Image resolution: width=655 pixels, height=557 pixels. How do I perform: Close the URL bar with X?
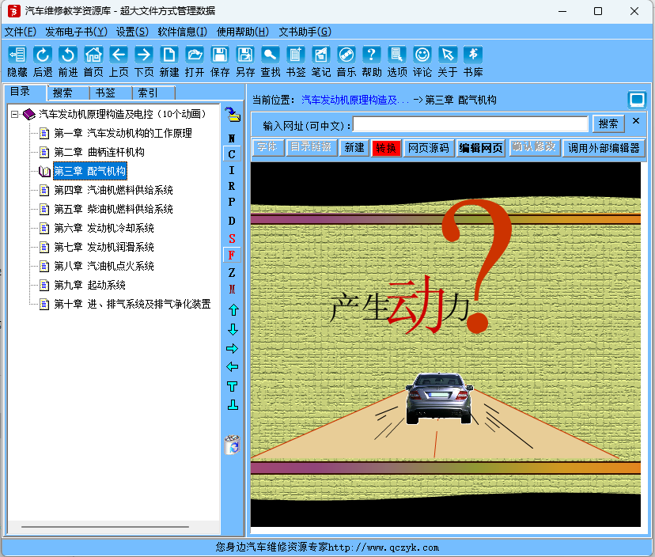pyautogui.click(x=636, y=121)
